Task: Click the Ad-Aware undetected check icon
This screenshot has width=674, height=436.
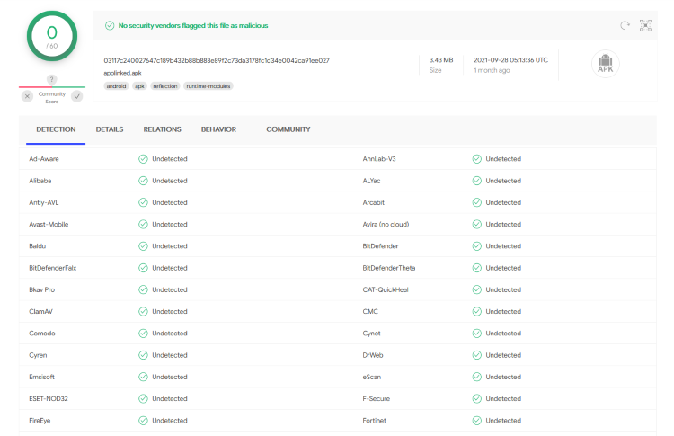Action: [143, 158]
